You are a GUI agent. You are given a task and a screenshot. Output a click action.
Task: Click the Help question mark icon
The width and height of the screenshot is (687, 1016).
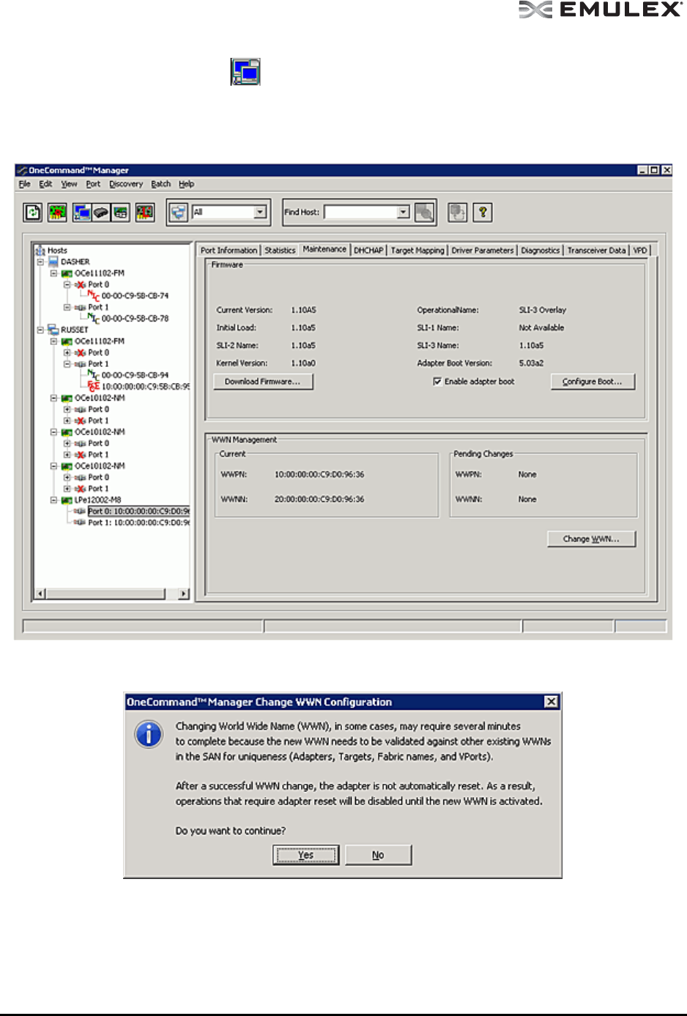[x=482, y=212]
